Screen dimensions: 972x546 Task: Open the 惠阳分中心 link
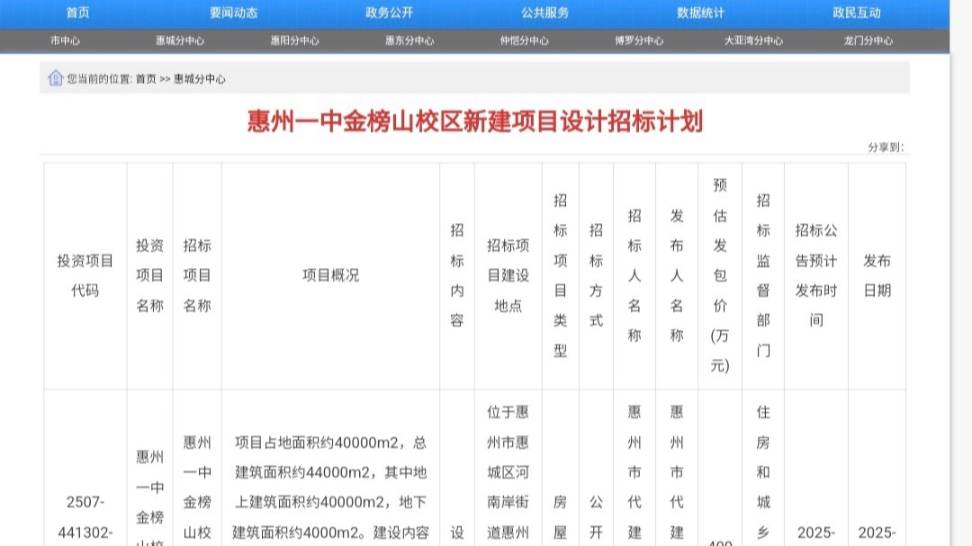(294, 40)
